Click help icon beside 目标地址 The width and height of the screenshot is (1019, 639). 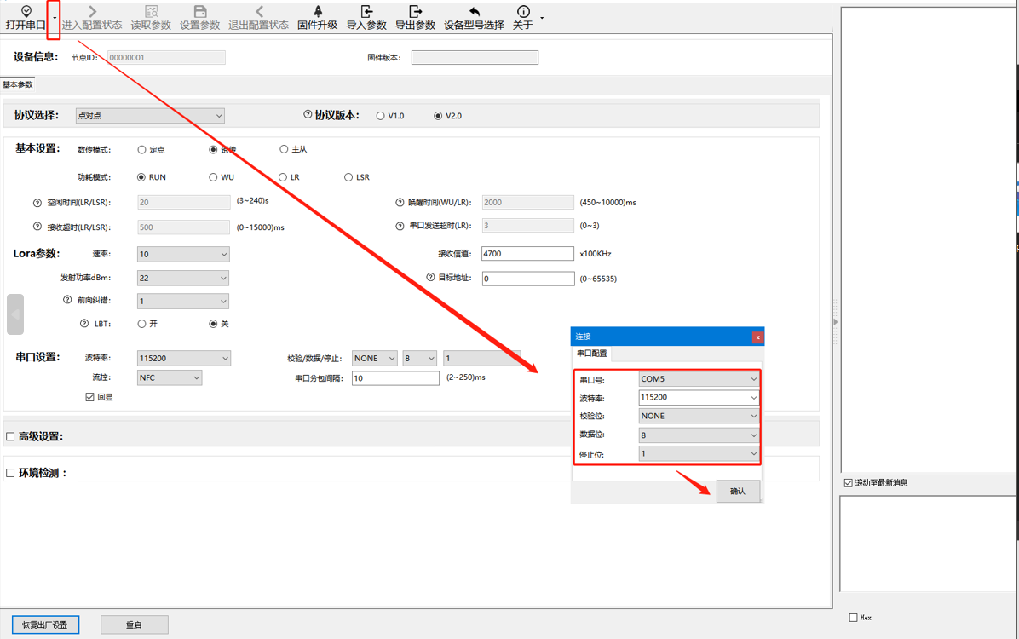pyautogui.click(x=431, y=278)
